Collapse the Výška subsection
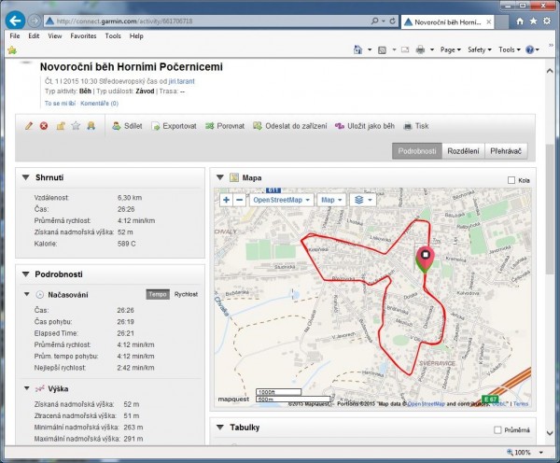The height and width of the screenshot is (463, 560). click(x=26, y=388)
